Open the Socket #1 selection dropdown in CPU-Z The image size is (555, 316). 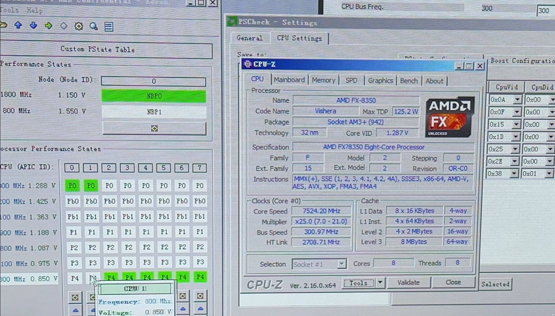(341, 264)
